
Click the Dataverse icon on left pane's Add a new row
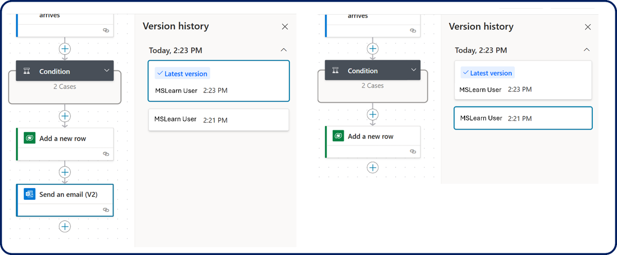[29, 138]
